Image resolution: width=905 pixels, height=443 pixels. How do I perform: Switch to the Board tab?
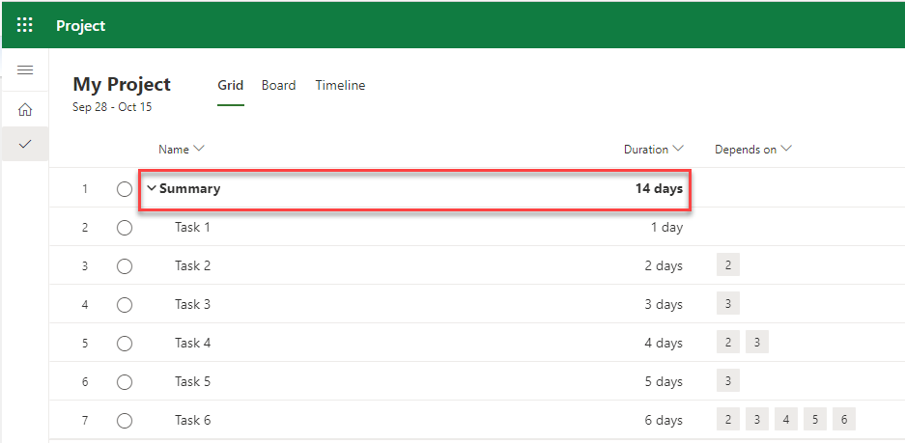[278, 86]
